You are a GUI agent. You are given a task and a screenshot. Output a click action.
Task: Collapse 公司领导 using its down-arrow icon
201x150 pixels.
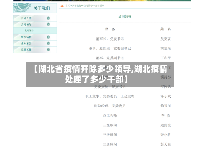(49, 24)
